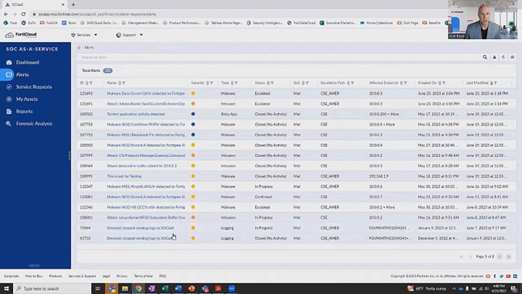This screenshot has height=294, width=522.
Task: Click the YouTube icon in the footer
Action: (508, 277)
